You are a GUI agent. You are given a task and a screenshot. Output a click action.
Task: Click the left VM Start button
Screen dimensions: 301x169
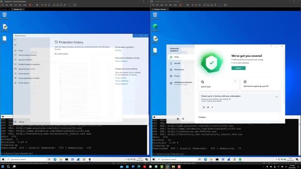pyautogui.click(x=3, y=160)
